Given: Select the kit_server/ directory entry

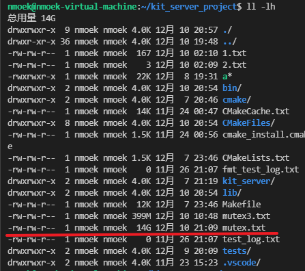Looking at the screenshot, I should point(248,181).
